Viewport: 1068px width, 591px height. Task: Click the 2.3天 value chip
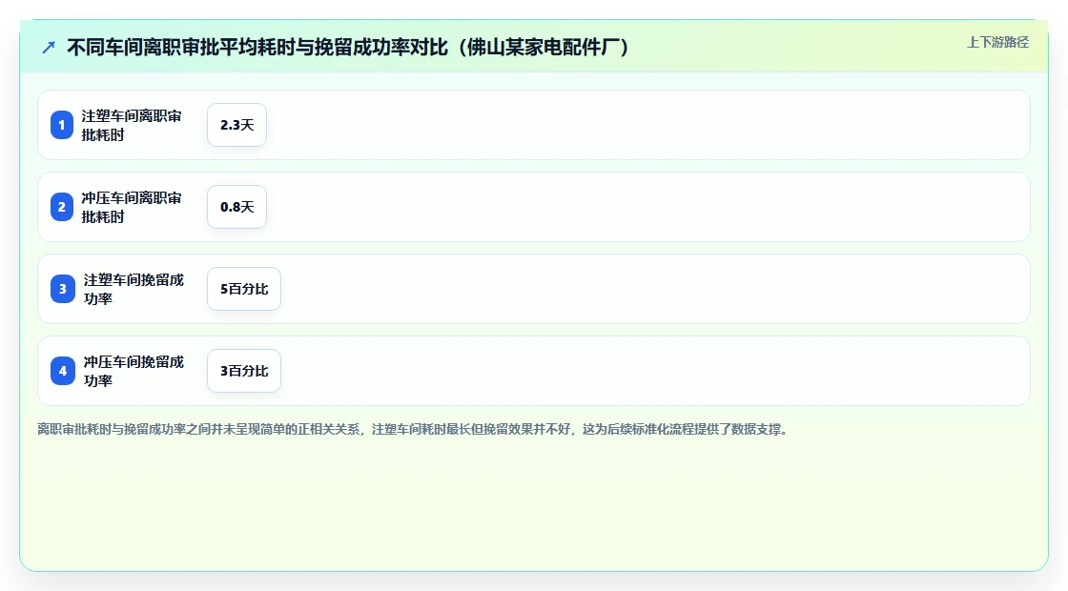tap(237, 125)
